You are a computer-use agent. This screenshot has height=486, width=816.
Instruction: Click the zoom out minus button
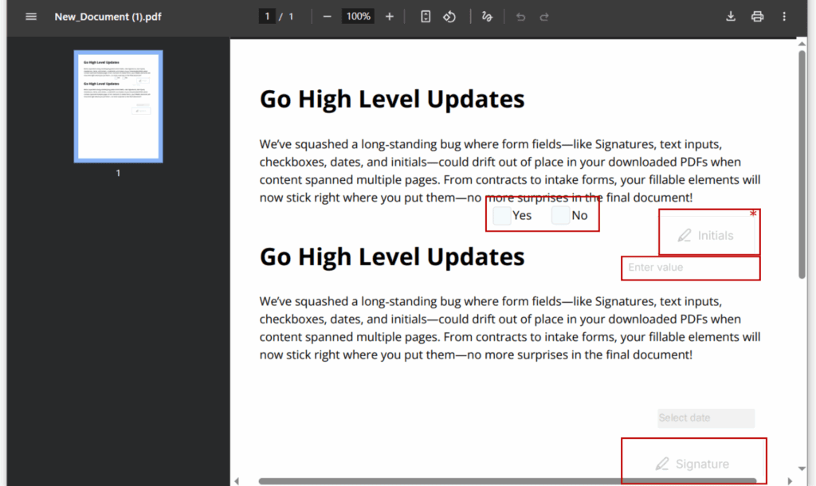(x=327, y=17)
